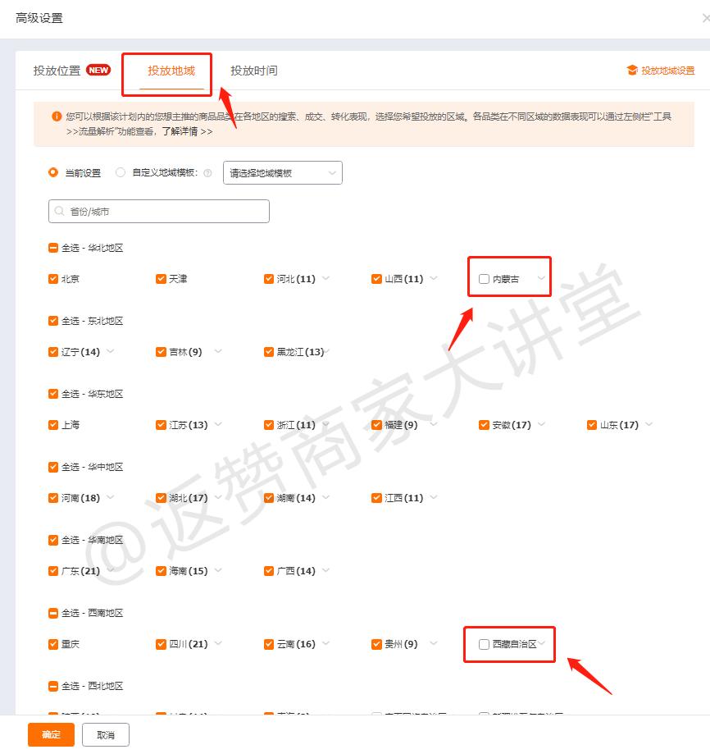The width and height of the screenshot is (710, 754).
Task: Confirm settings with the 确定 button
Action: pos(51,735)
